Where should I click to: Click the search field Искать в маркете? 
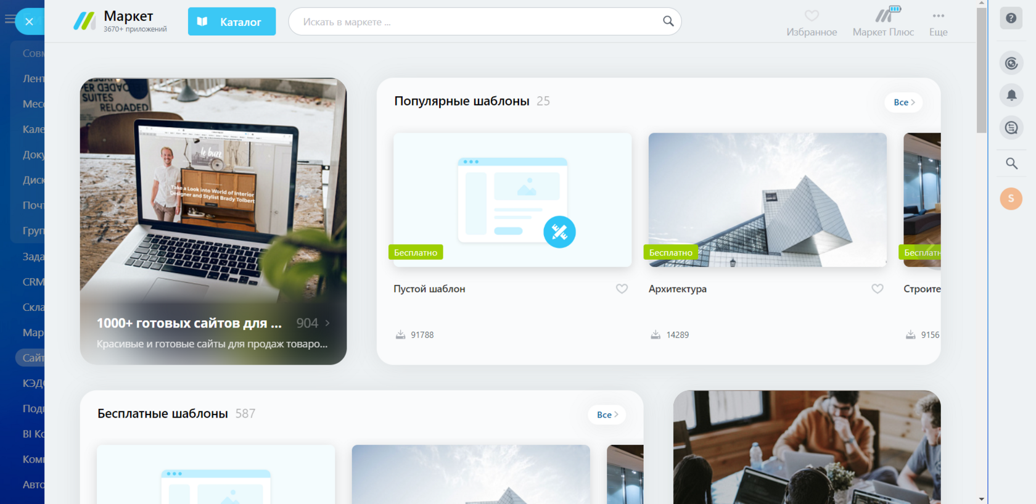(485, 22)
